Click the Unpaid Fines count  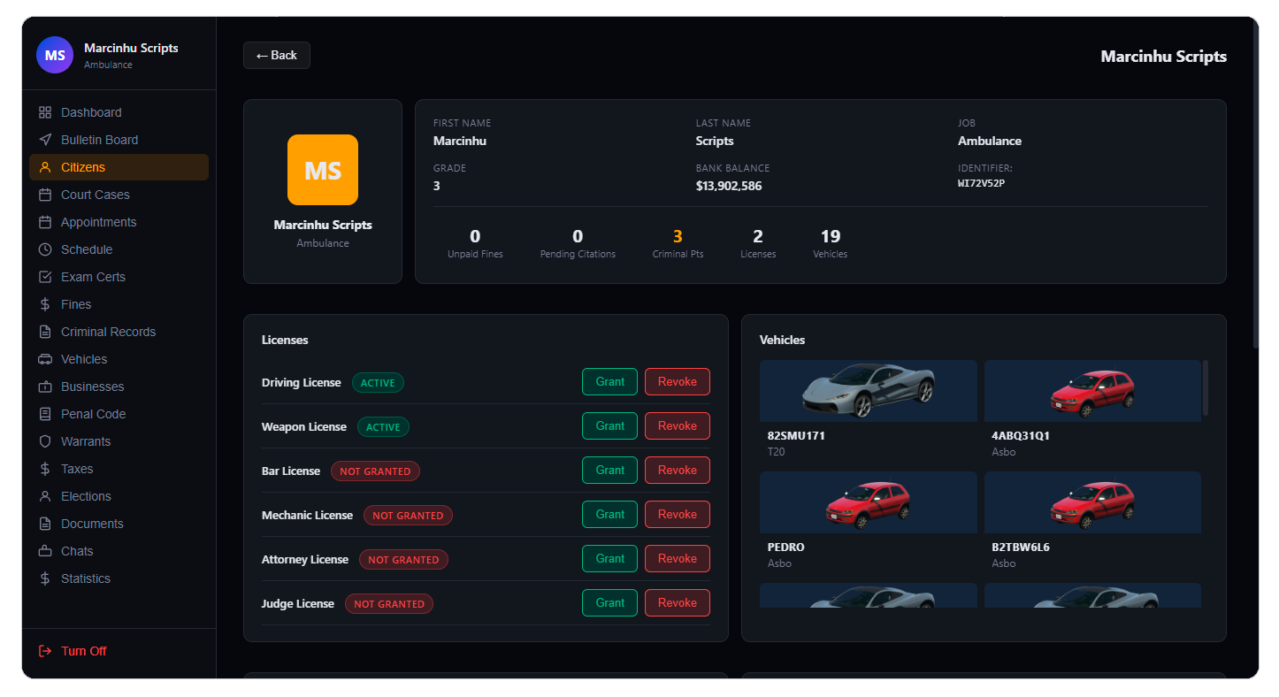pos(475,236)
